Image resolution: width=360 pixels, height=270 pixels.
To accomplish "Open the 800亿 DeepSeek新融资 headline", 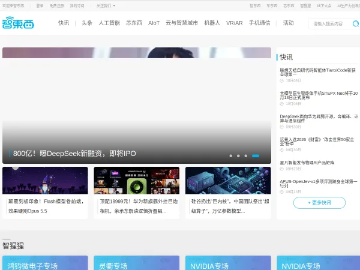I will [x=74, y=154].
